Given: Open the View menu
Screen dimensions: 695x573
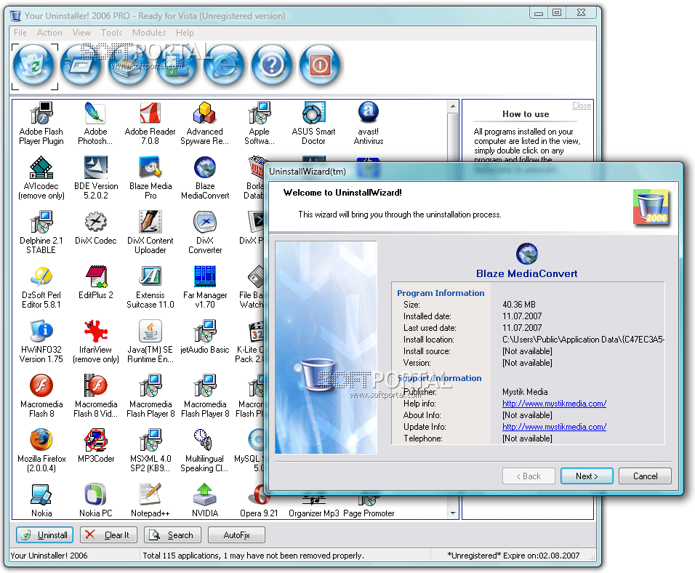Looking at the screenshot, I should 81,33.
